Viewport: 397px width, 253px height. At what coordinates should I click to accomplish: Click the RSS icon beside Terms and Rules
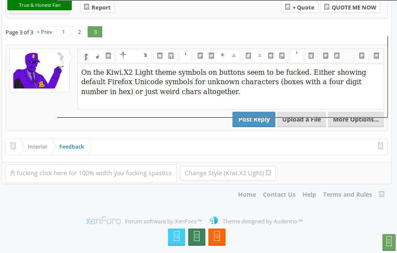[x=382, y=194]
